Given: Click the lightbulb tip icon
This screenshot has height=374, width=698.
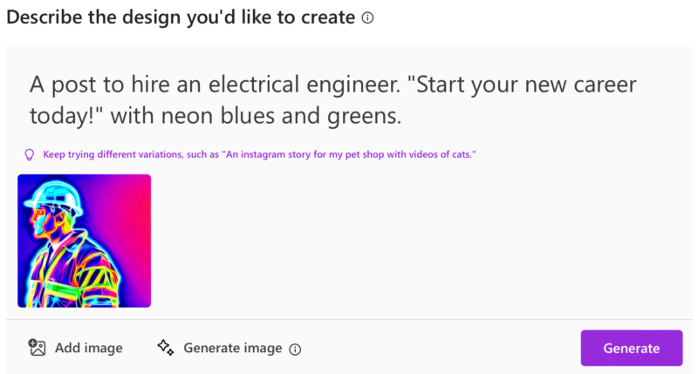Looking at the screenshot, I should (30, 154).
